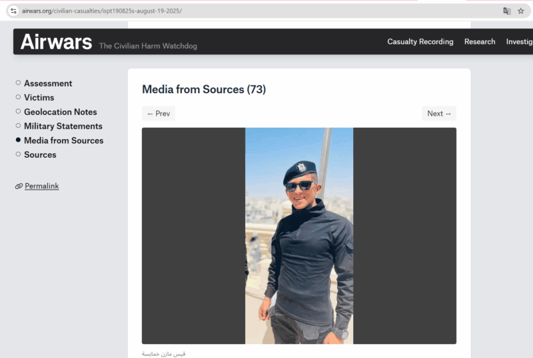
Task: Click the chain-link icon beside Permalink
Action: click(x=19, y=186)
